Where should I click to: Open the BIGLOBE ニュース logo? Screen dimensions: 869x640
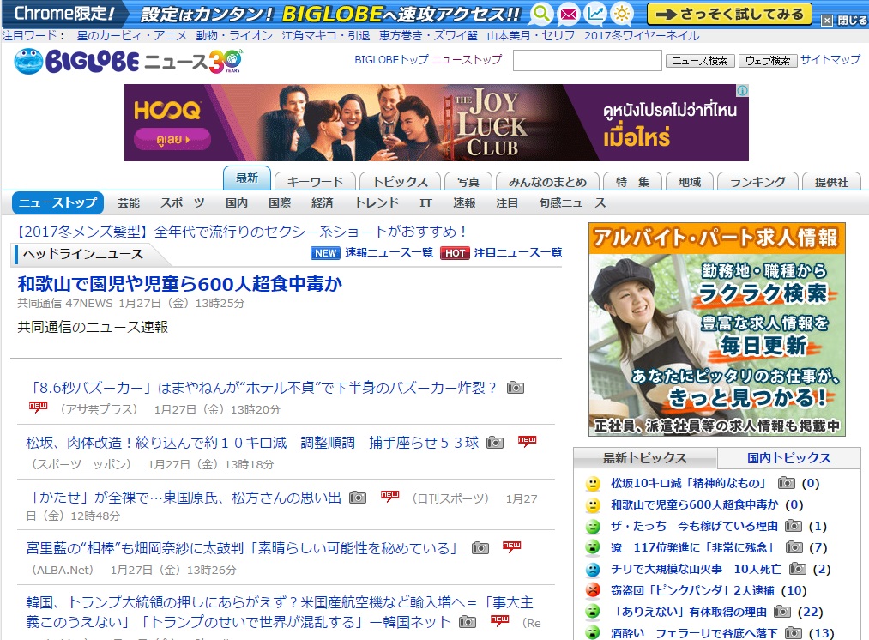pyautogui.click(x=128, y=62)
